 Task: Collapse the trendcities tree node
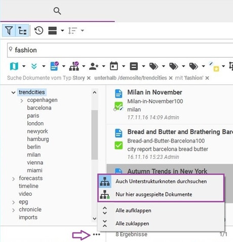pos(13,92)
